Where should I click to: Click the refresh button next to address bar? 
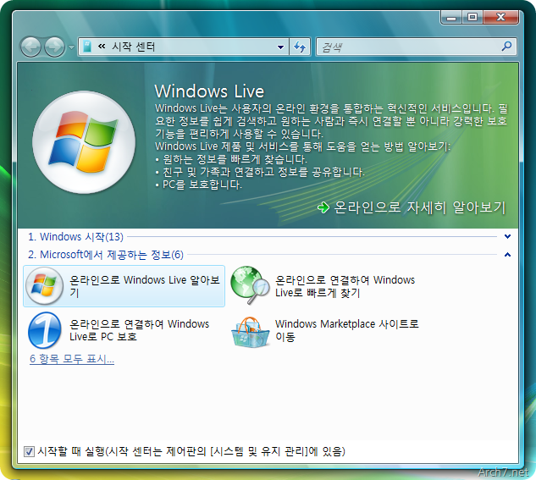[300, 47]
